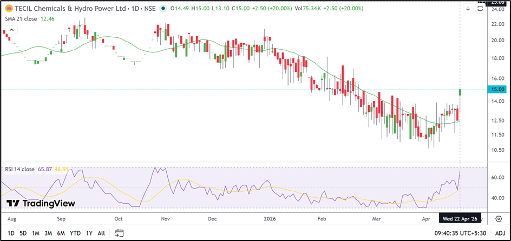Viewport: 511px width, 241px height.
Task: Choose the 6M time range
Action: [61, 233]
